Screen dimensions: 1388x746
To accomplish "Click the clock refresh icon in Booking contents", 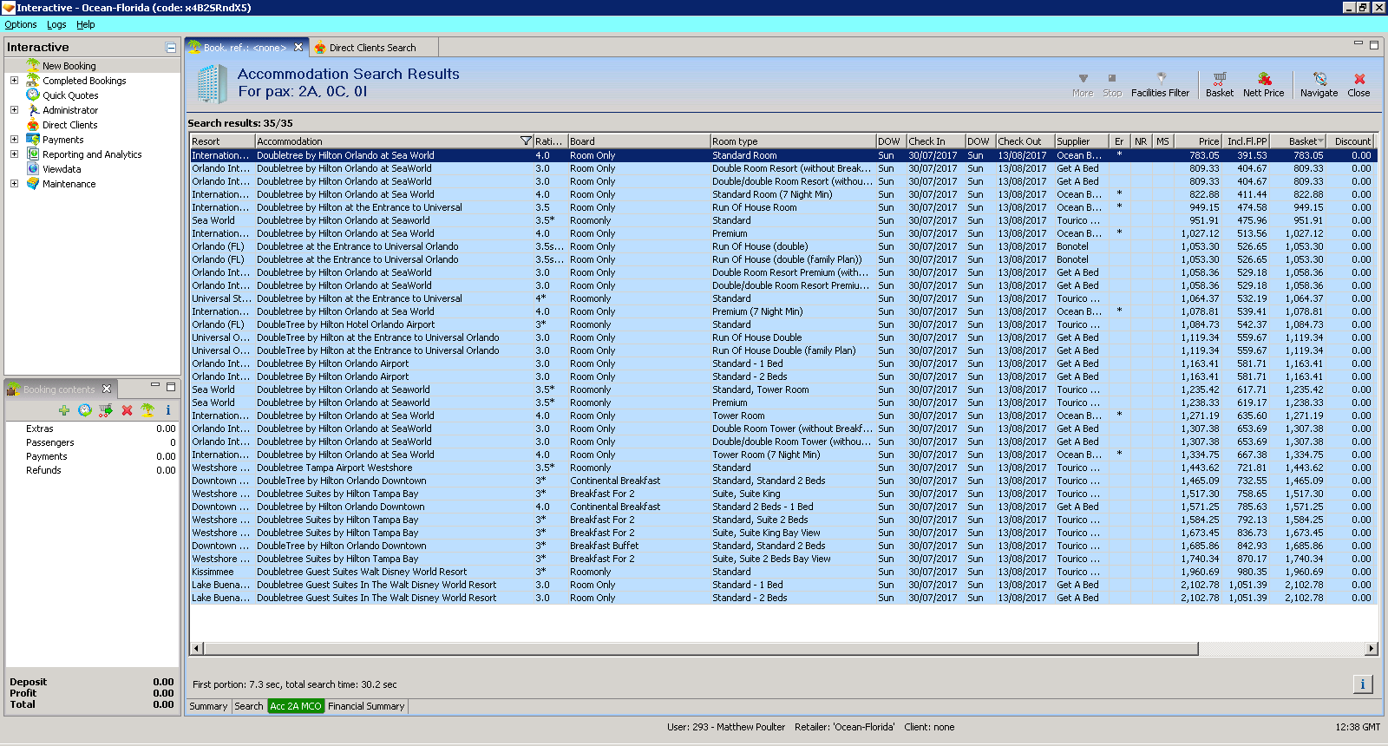I will (84, 410).
